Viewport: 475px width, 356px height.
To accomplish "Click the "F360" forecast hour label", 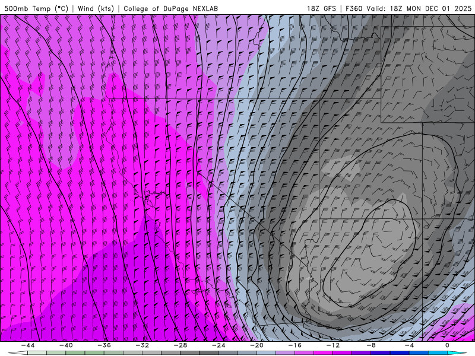I will [354, 9].
